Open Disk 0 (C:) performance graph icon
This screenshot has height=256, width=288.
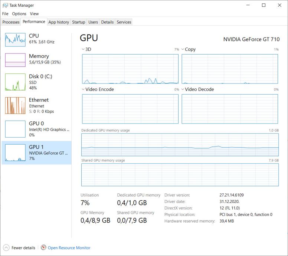(15, 82)
